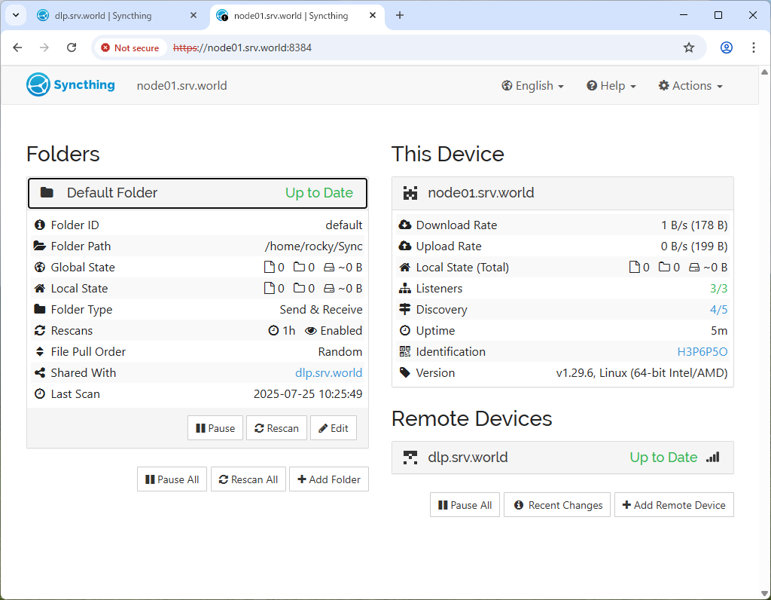Screen dimensions: 771x600
Task: Pause the Default Folder
Action: (x=215, y=428)
